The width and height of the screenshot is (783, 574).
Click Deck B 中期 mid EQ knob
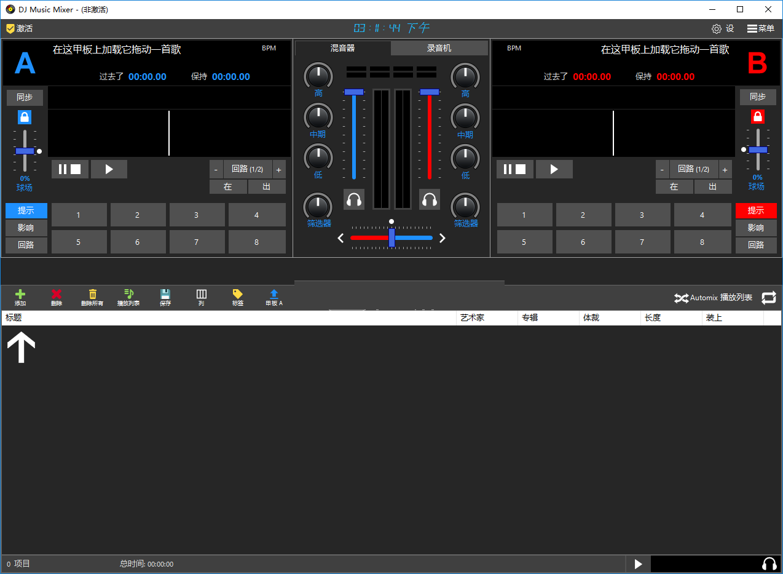pos(465,117)
